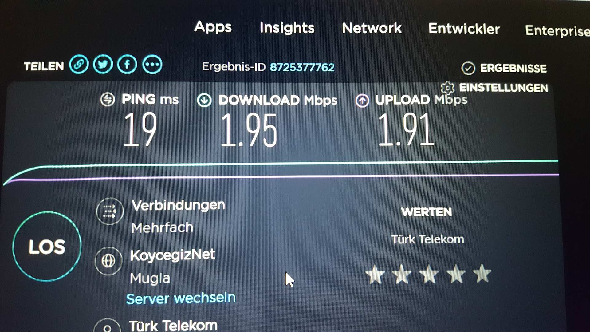Image resolution: width=590 pixels, height=332 pixels.
Task: Click the upload arrow icon
Action: point(362,101)
